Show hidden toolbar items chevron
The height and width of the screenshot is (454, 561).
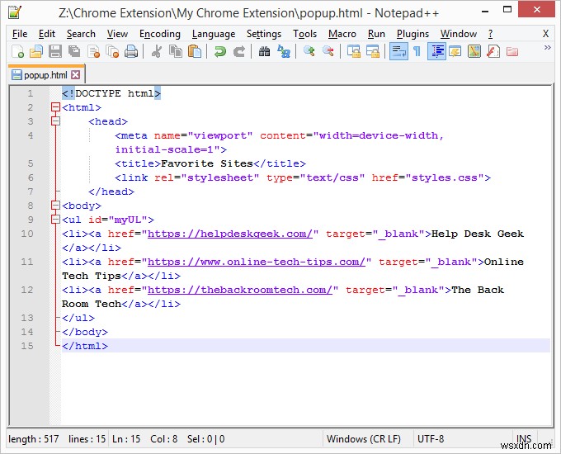tap(548, 48)
